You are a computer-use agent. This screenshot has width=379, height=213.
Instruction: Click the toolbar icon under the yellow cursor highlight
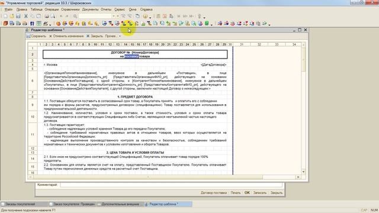tap(130, 24)
